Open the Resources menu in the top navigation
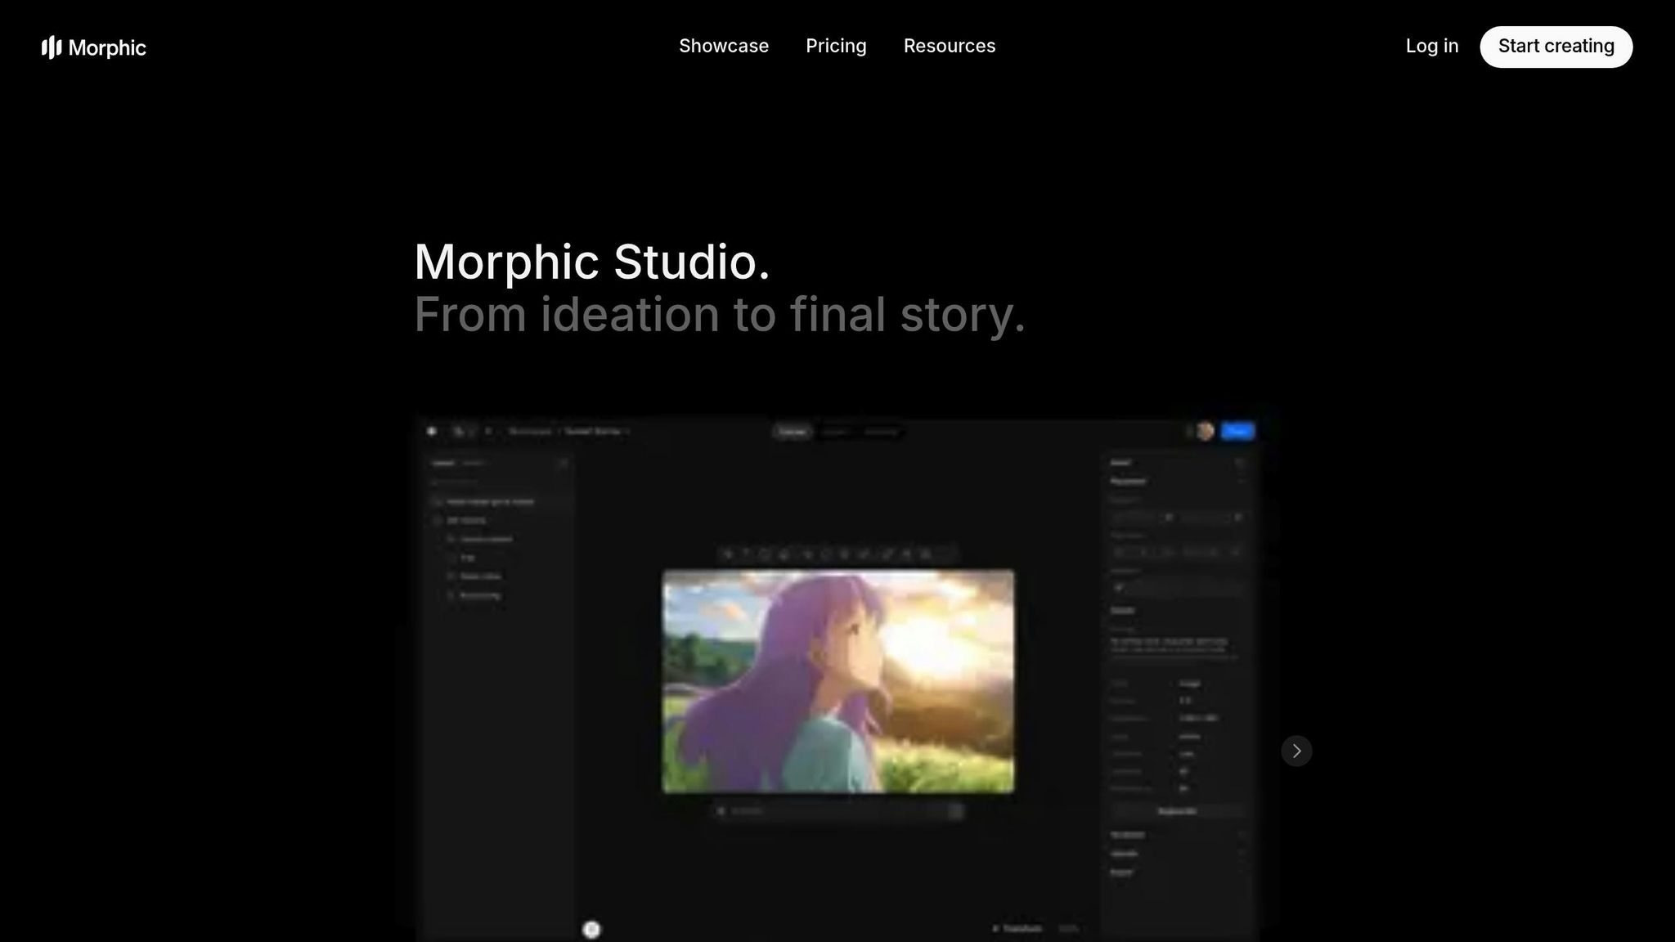1675x942 pixels. [x=949, y=46]
